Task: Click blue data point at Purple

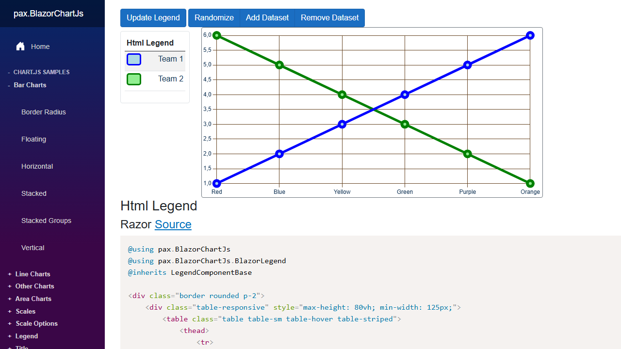Action: (467, 65)
